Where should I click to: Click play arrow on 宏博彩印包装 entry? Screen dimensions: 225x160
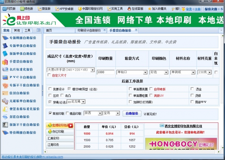[x=71, y=126]
